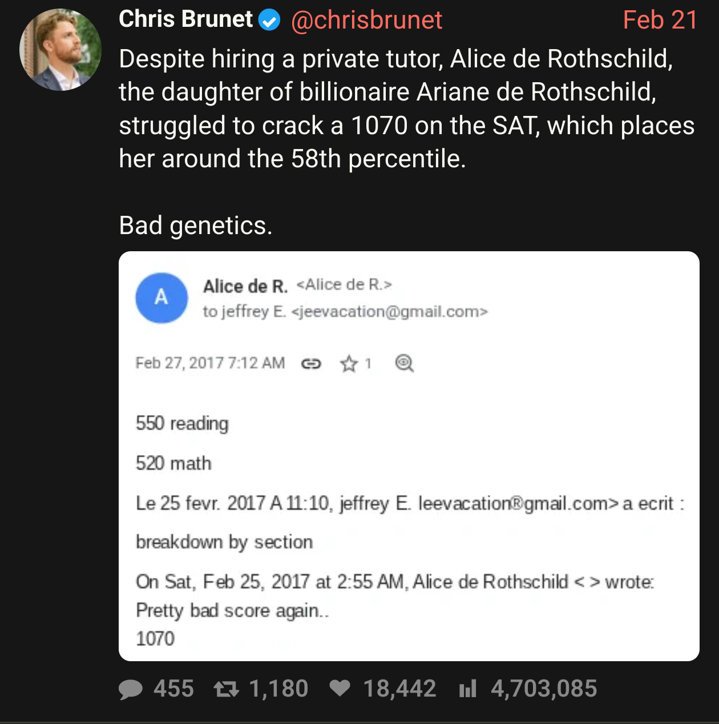This screenshot has height=724, width=719.
Task: Open the @chrisbrunet handle link
Action: tap(366, 21)
